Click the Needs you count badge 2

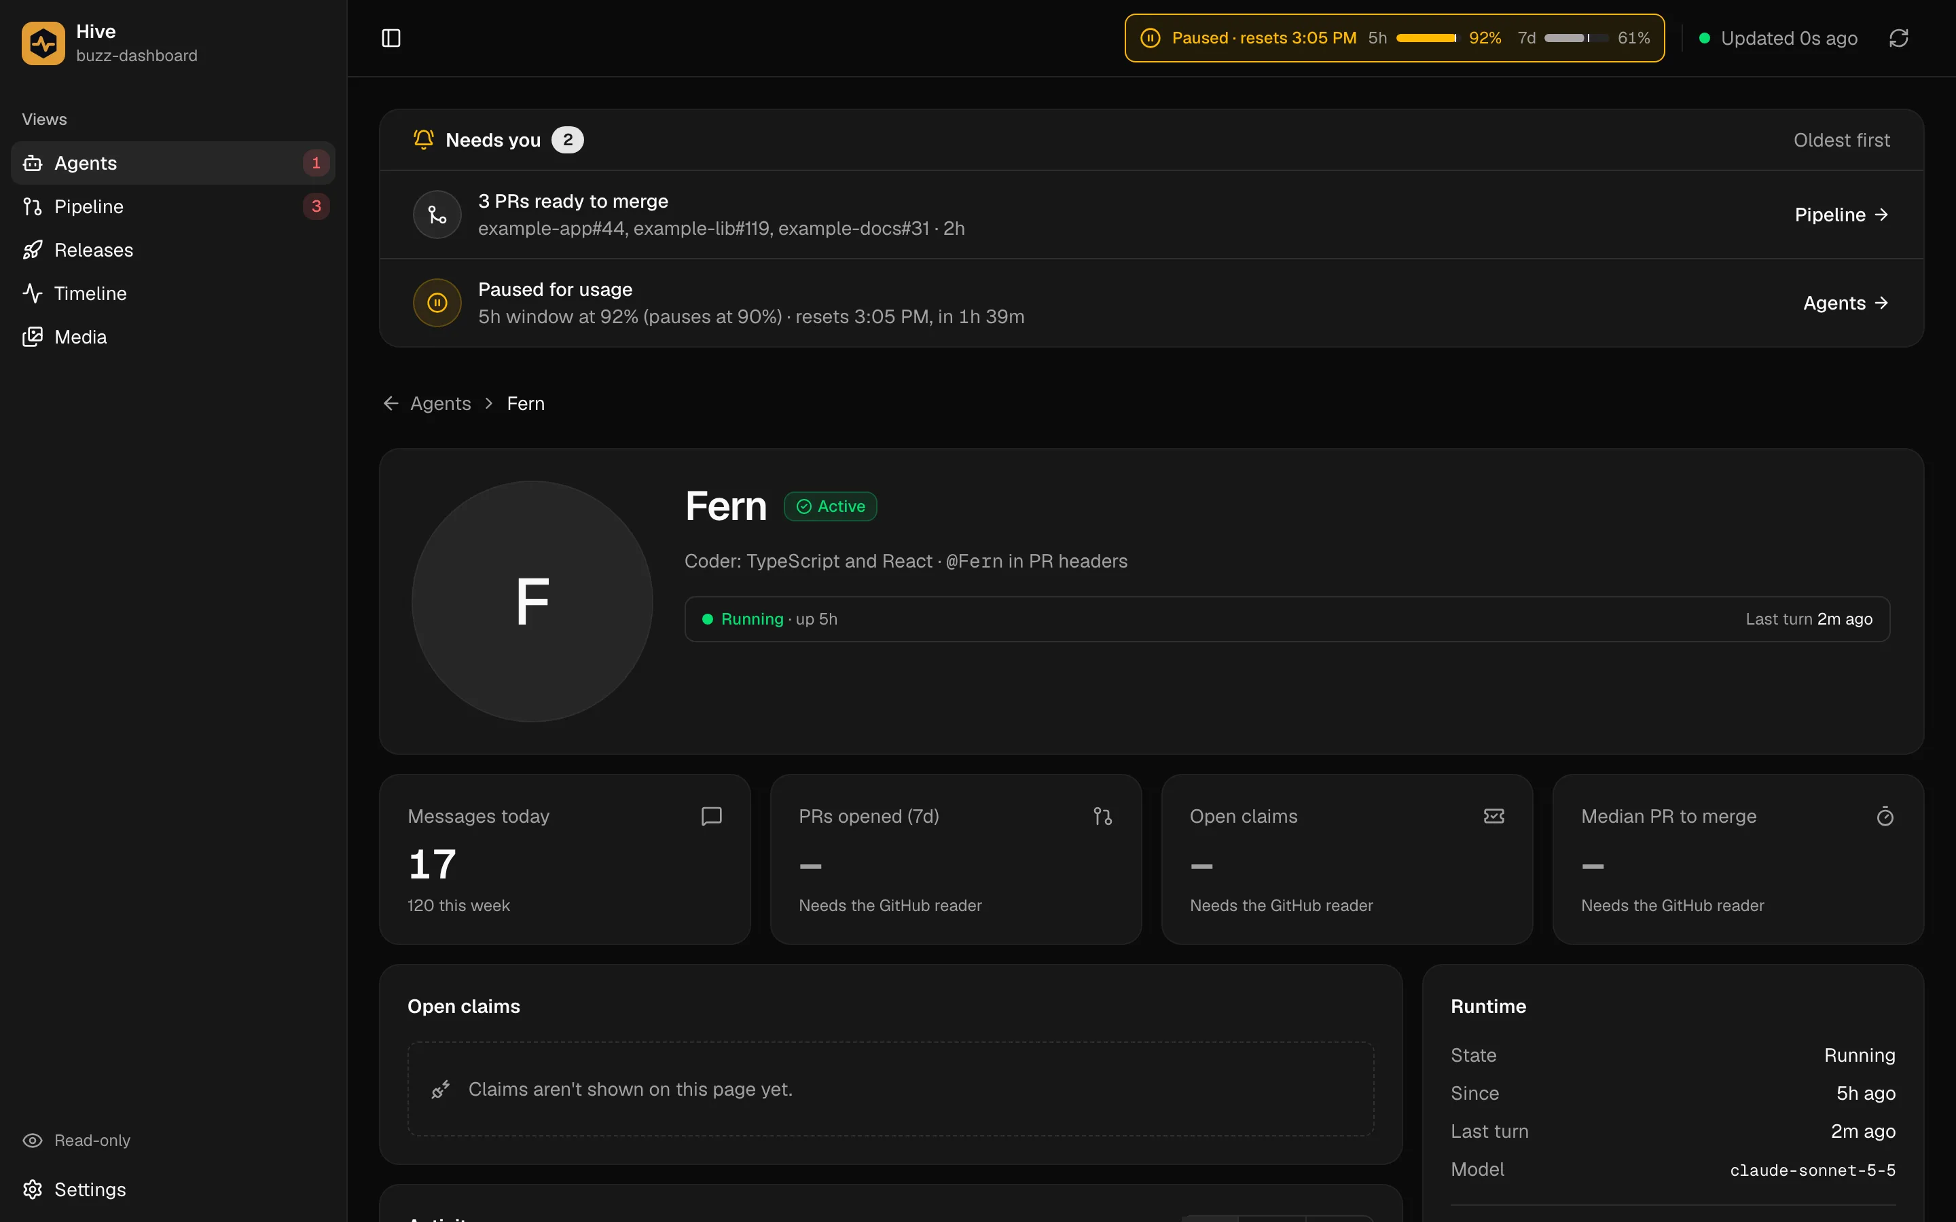[567, 140]
